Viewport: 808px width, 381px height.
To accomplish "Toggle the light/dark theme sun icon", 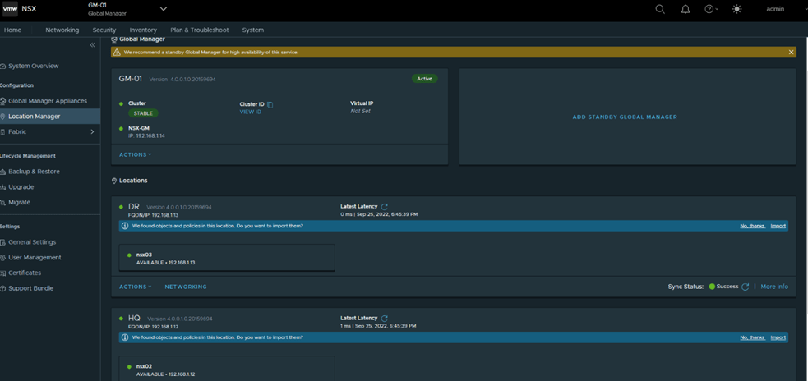I will coord(736,9).
